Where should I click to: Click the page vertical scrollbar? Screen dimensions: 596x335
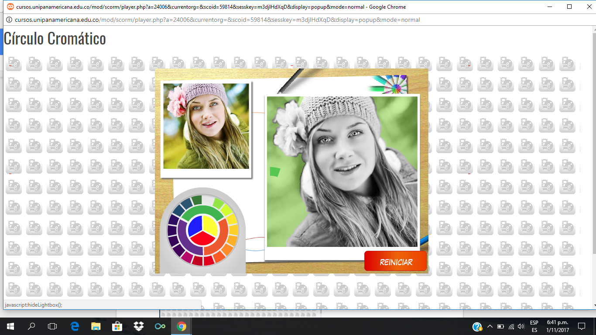tap(594, 167)
